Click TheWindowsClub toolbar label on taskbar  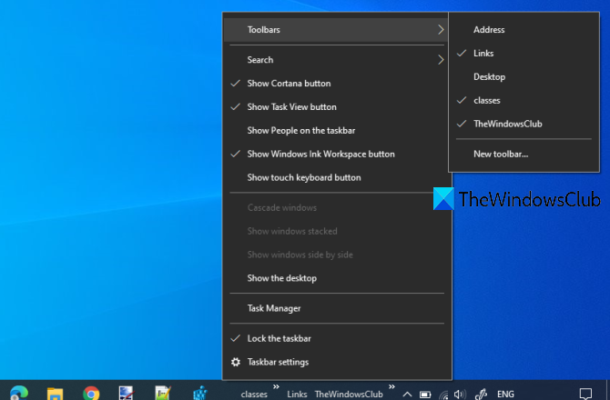click(x=349, y=395)
